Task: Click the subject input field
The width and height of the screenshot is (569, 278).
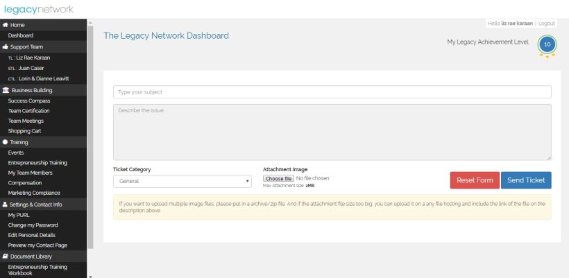Action: [x=332, y=92]
